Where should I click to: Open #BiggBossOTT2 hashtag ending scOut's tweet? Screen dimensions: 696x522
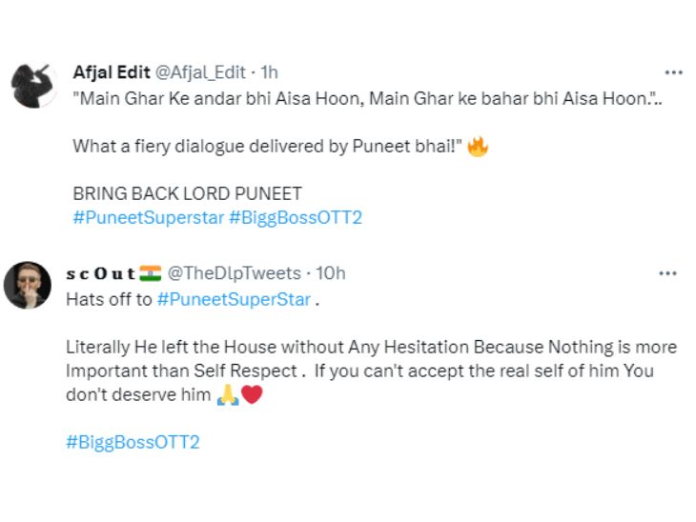133,443
